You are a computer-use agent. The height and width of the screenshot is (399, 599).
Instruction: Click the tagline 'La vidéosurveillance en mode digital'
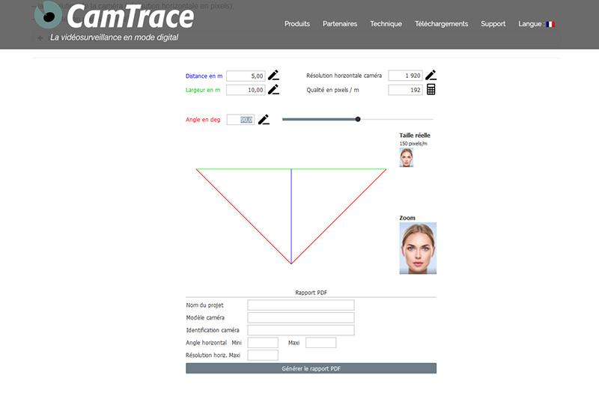115,37
